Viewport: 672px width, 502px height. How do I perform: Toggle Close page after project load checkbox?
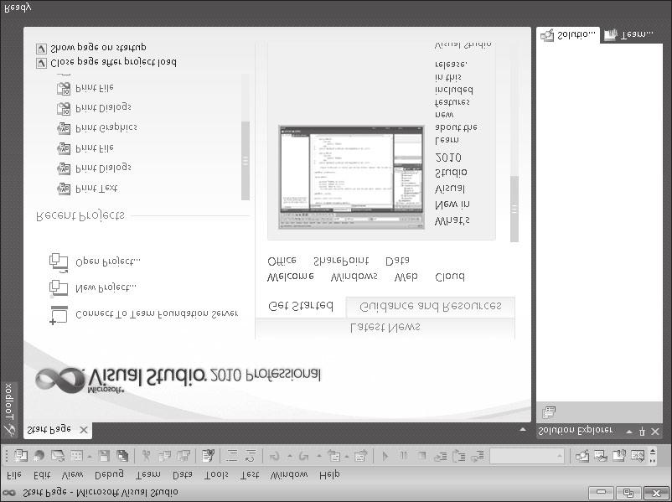[41, 64]
